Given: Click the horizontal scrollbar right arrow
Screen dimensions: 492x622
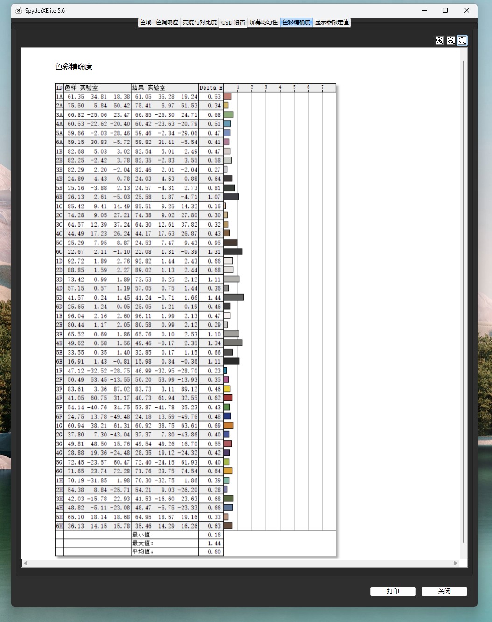Looking at the screenshot, I should 456,563.
